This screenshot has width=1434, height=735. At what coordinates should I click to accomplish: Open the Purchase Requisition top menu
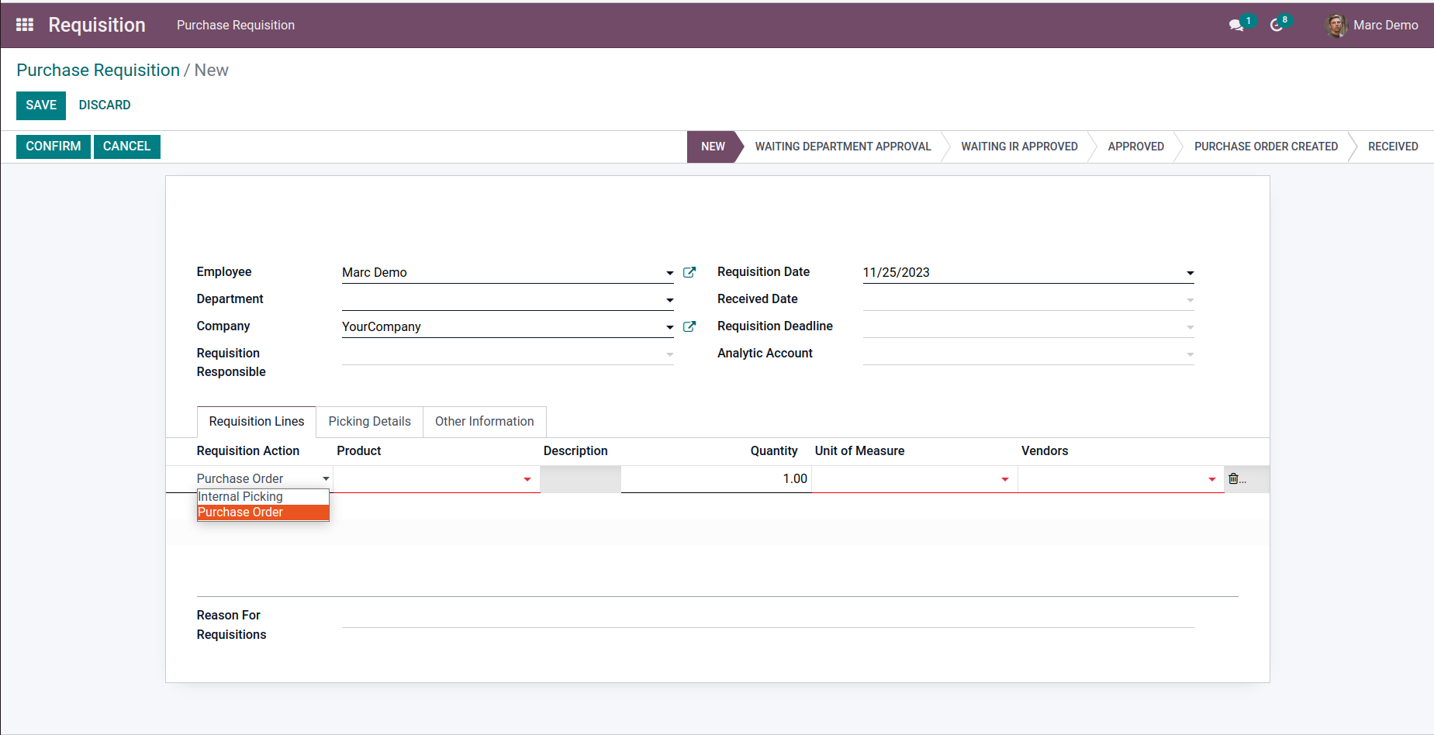point(236,26)
